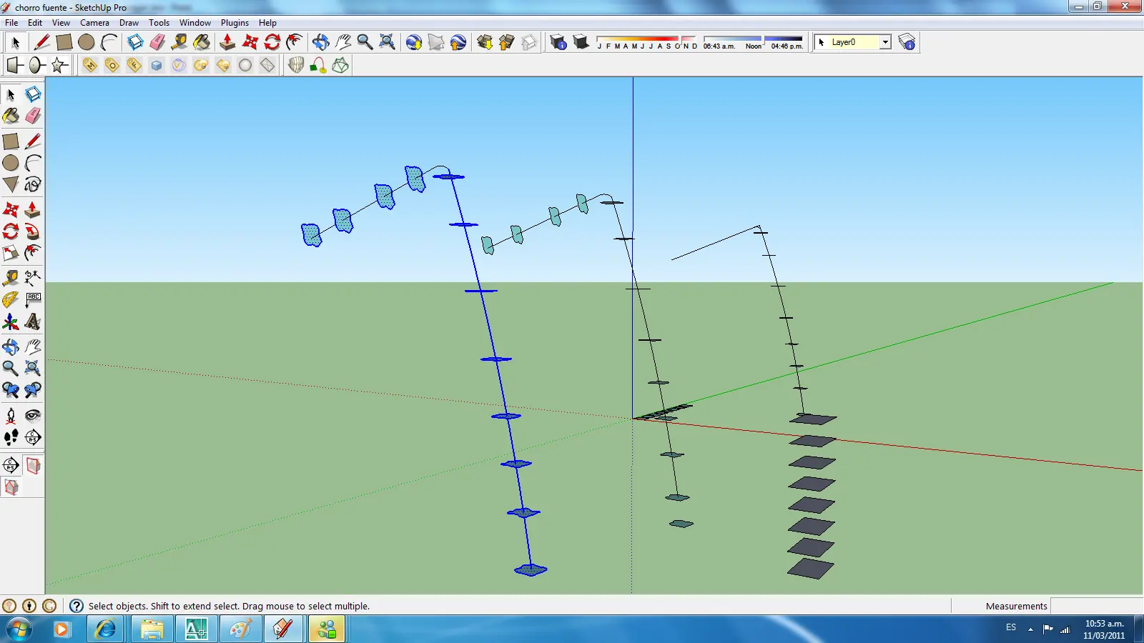
Task: Activate the Look Around eye tool
Action: (x=33, y=415)
